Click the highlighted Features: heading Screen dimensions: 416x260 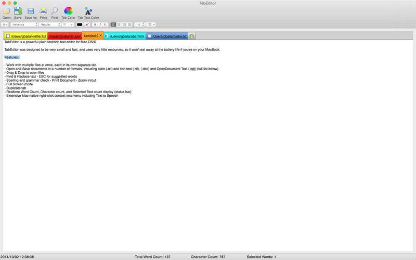click(11, 57)
